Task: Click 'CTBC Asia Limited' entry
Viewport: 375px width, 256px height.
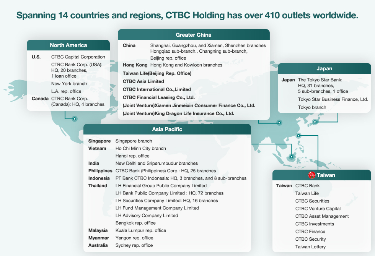Action: click(x=143, y=81)
